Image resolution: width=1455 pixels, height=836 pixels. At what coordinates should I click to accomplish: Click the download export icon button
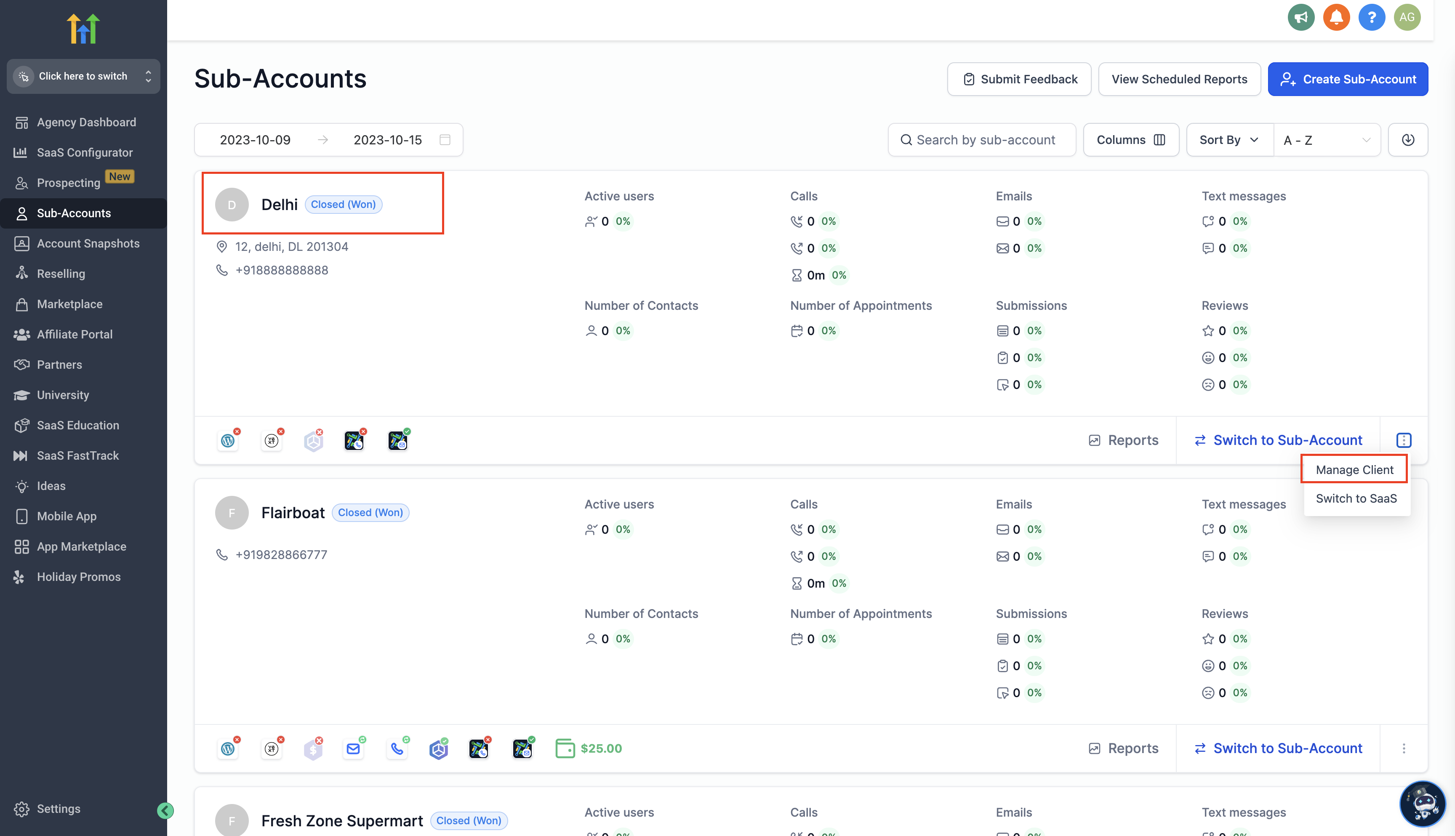1407,139
